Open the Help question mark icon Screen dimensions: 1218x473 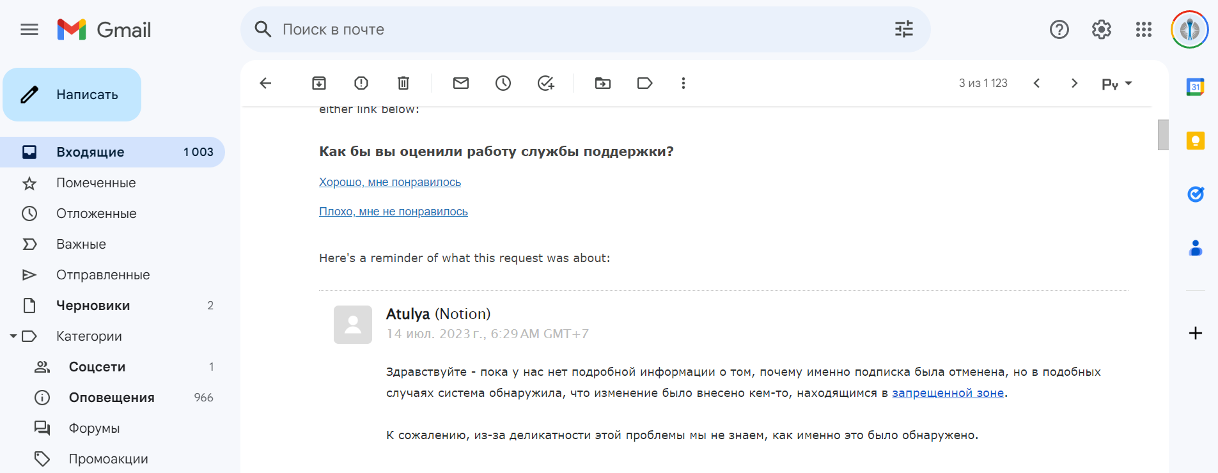(x=1059, y=29)
